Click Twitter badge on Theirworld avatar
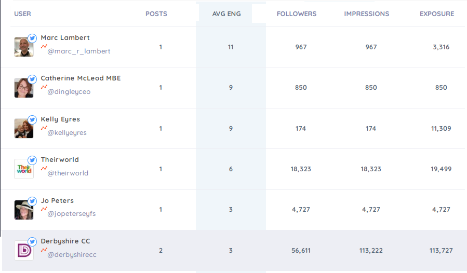Viewport: 467px width, 273px height. pos(32,160)
